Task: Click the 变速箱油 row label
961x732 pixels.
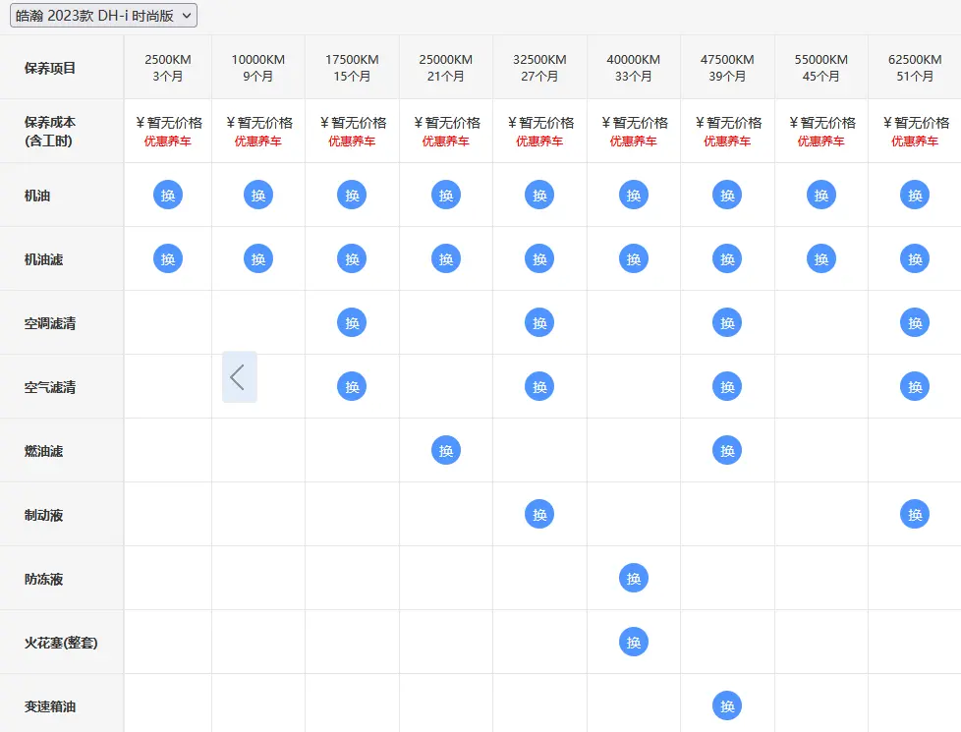Action: [50, 706]
